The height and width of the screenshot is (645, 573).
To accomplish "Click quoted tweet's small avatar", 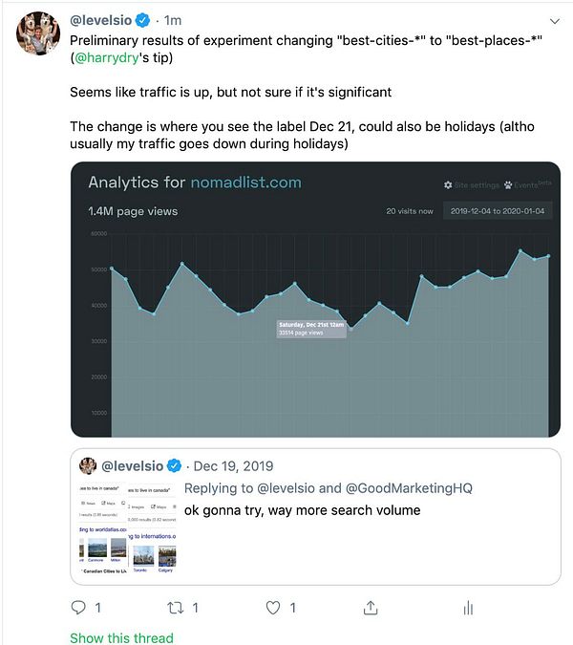I will tap(89, 465).
